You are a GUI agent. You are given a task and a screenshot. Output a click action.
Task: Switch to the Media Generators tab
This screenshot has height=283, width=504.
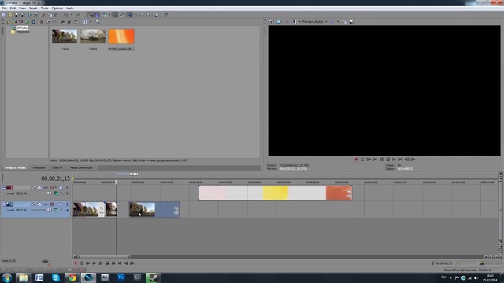pos(81,167)
